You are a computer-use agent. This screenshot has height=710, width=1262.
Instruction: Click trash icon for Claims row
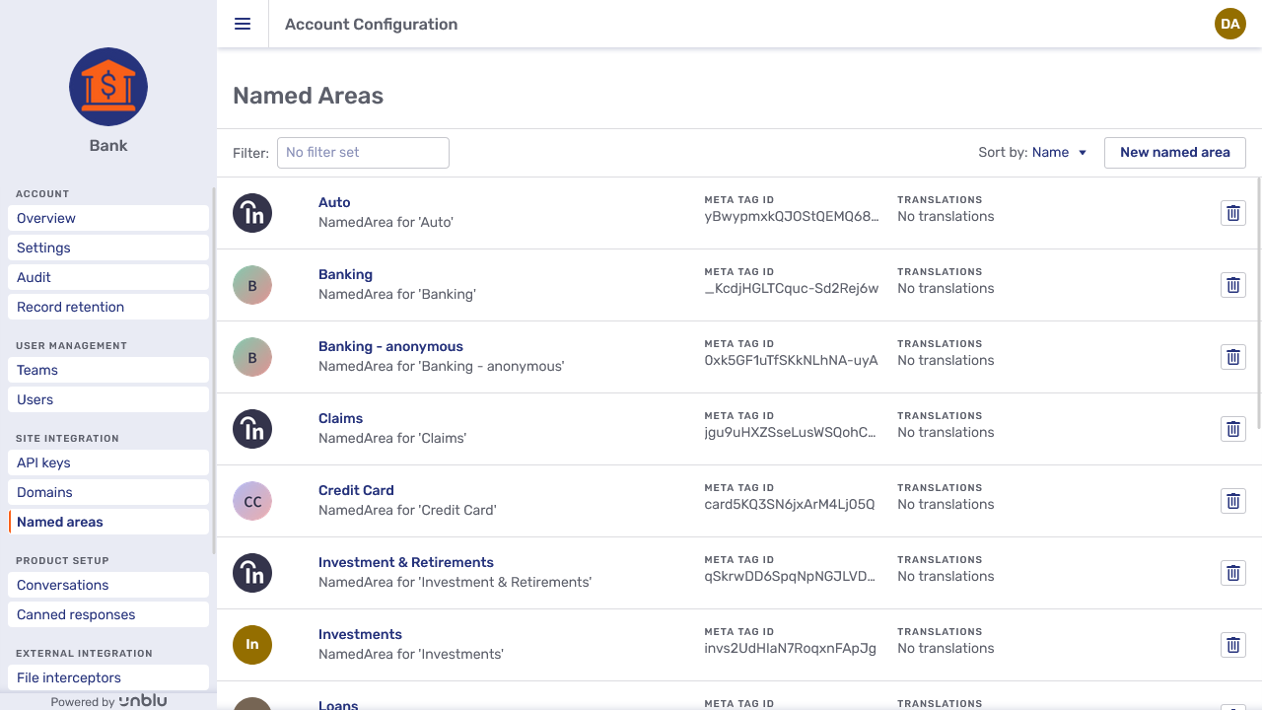pyautogui.click(x=1232, y=429)
